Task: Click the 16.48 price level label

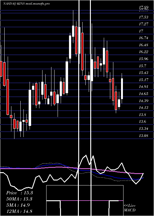Action: pyautogui.click(x=144, y=45)
